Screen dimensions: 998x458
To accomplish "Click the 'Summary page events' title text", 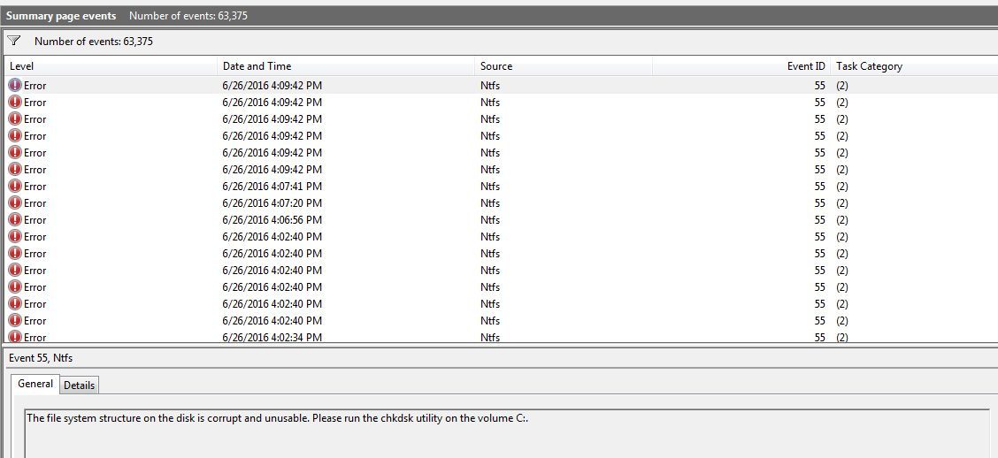I will point(61,16).
